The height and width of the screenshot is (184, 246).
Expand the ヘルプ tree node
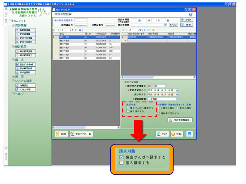click(13, 94)
